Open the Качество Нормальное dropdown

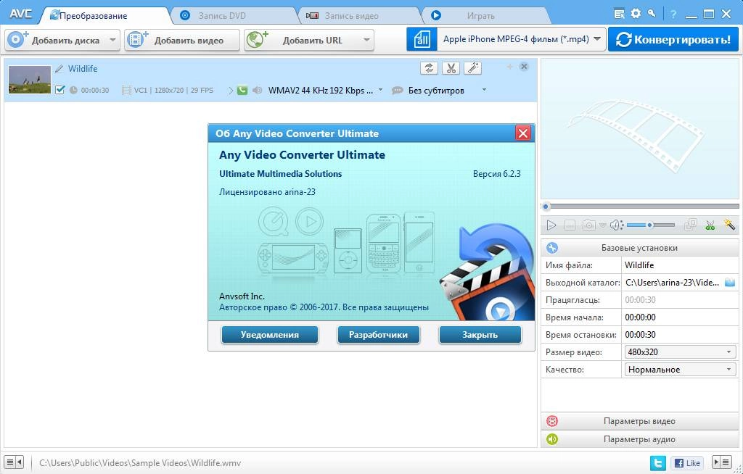click(680, 370)
